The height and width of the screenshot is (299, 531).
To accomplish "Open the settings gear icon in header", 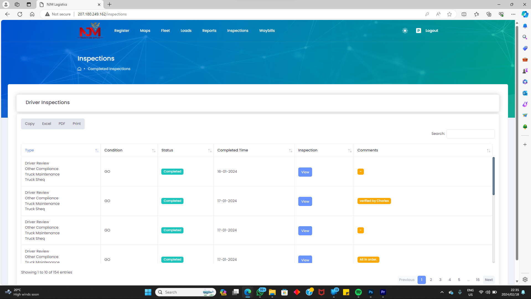I will tap(405, 31).
